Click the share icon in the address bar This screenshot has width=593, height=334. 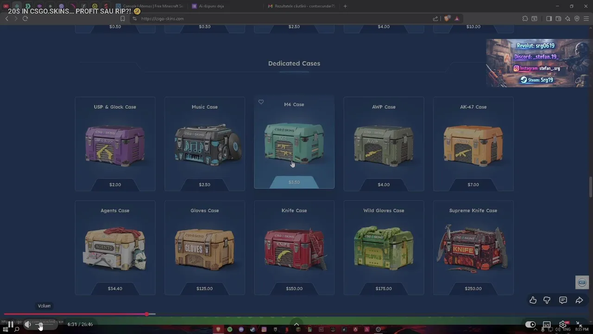point(435,19)
